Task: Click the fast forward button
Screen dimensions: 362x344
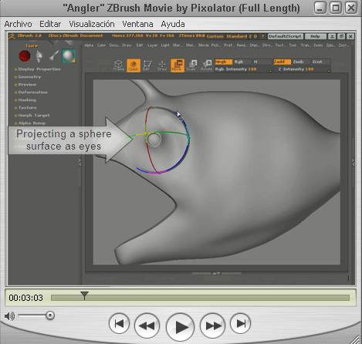Action: click(x=212, y=325)
